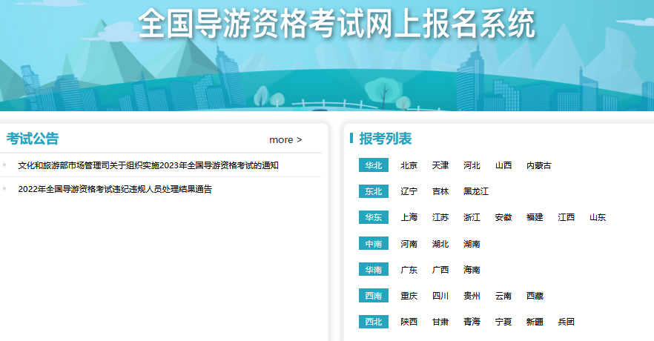The image size is (654, 341).
Task: Select the 华北 region label
Action: (373, 165)
